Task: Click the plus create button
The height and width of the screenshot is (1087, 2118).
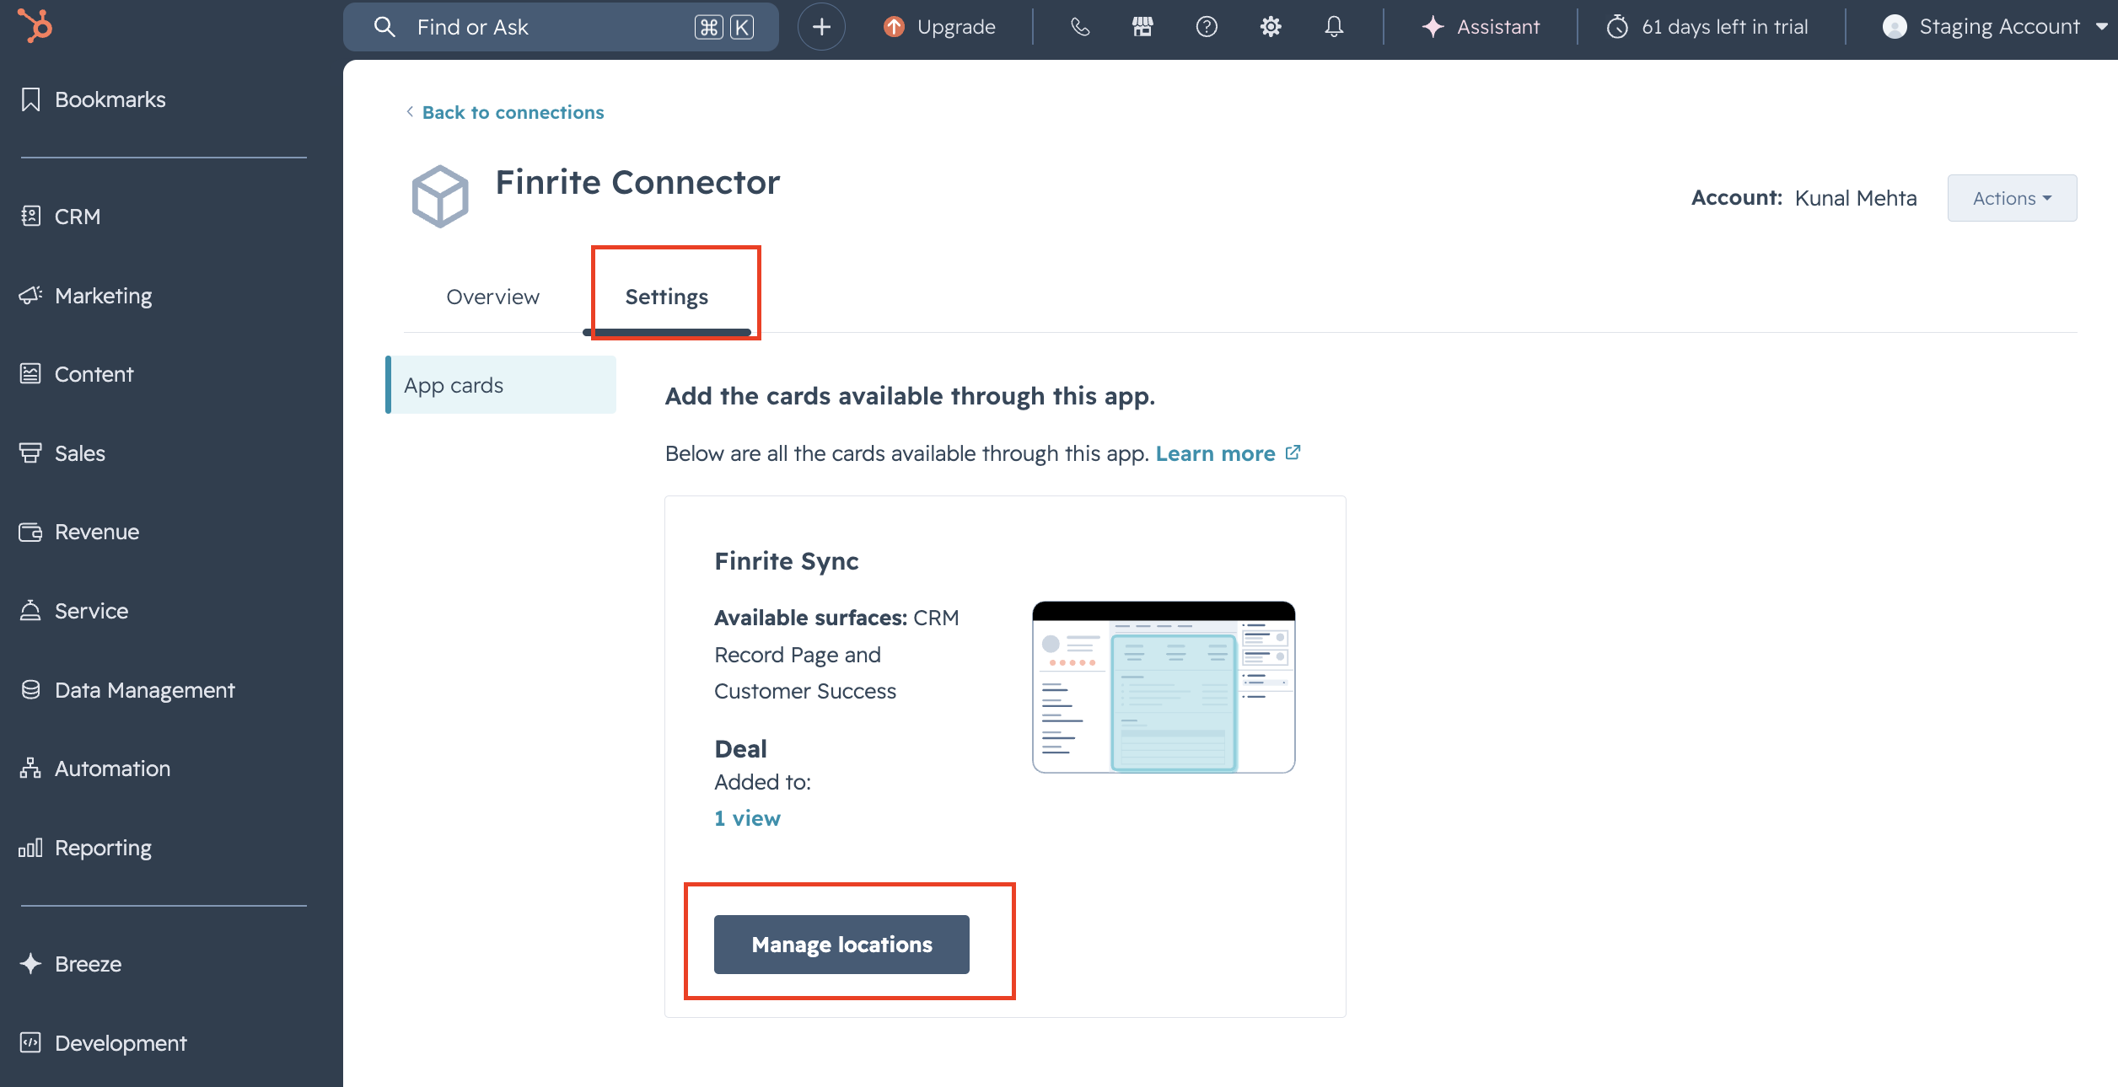Action: pos(821,27)
